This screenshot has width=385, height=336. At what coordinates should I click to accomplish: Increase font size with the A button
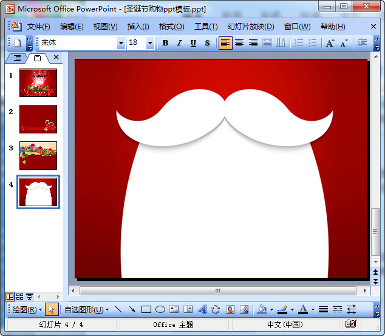[x=330, y=43]
